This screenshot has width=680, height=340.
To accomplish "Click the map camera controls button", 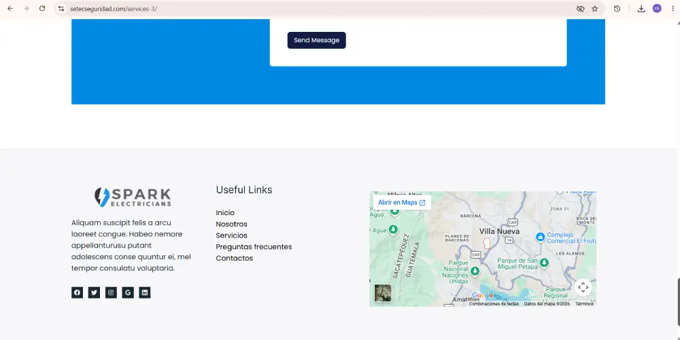I will (x=583, y=287).
